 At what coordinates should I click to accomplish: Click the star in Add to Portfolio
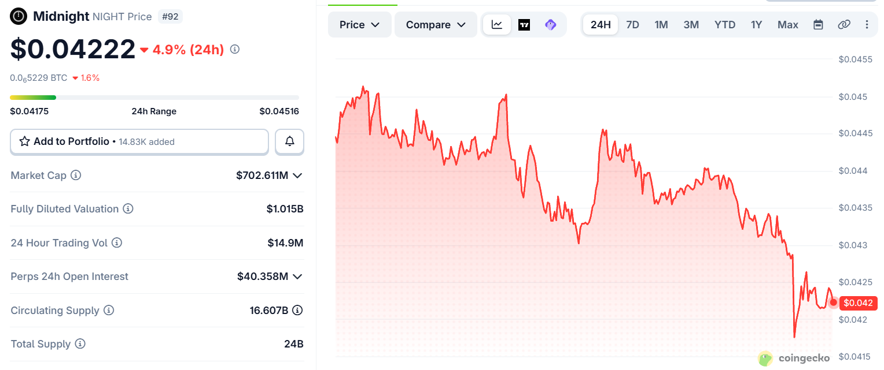[25, 141]
